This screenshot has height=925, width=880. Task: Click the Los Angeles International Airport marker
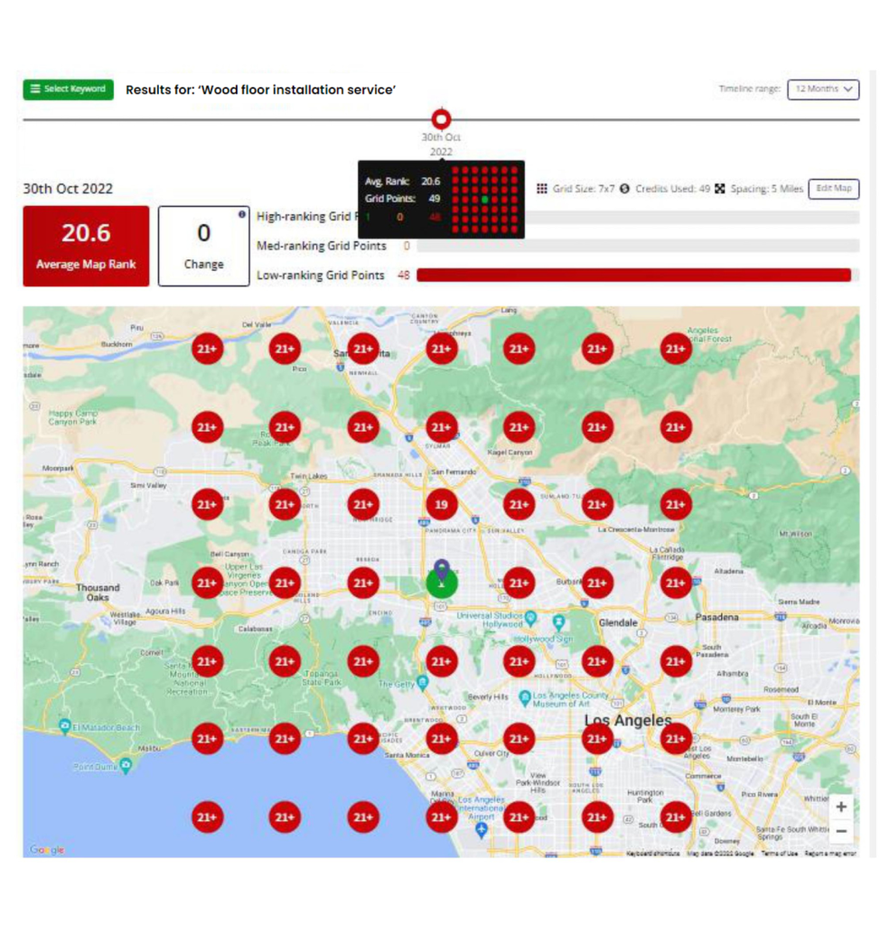(482, 828)
